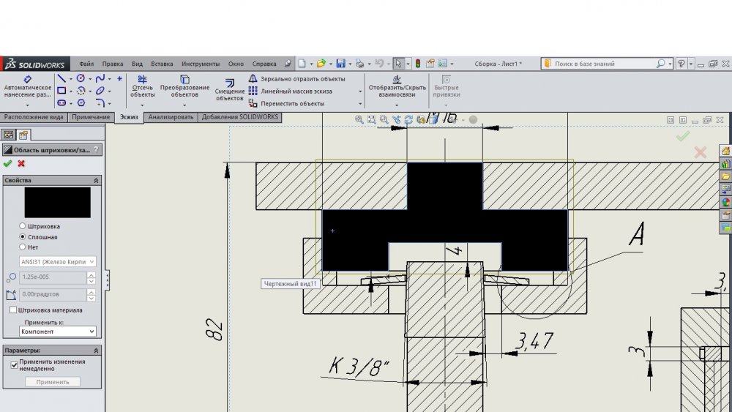Switch to Расположение вида tab
Image resolution: width=732 pixels, height=412 pixels.
34,117
